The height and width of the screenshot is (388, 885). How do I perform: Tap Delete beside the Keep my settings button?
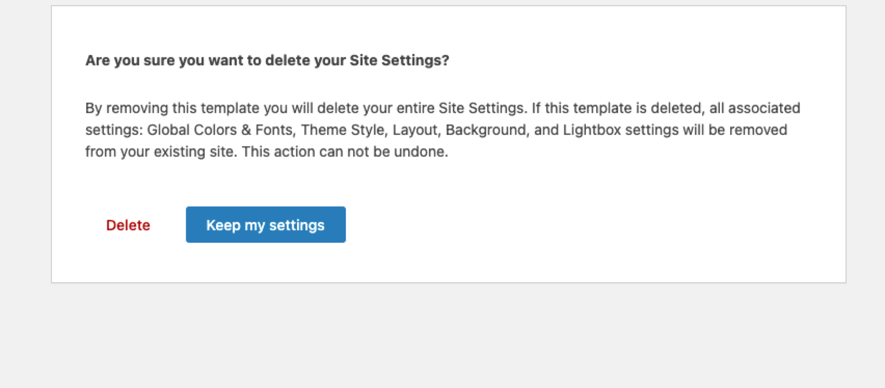tap(128, 225)
